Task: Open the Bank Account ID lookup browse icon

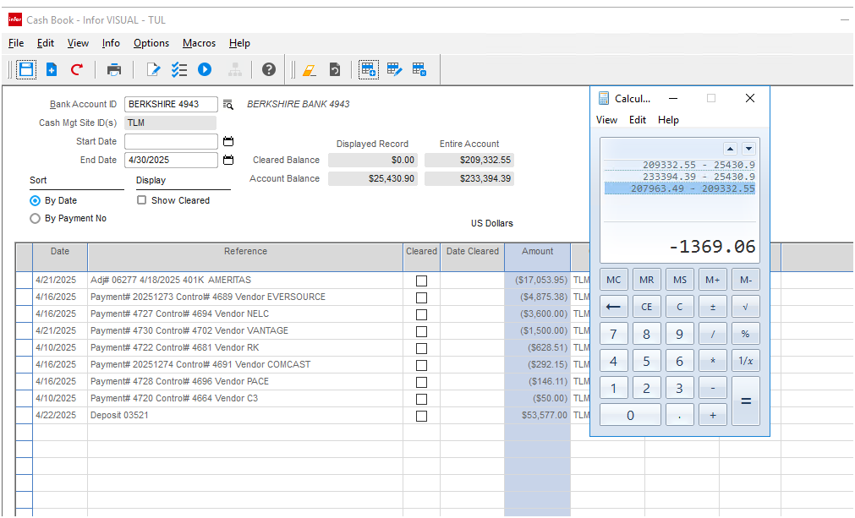Action: 227,105
